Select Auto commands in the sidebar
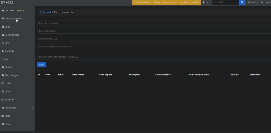271x133 pixels. coord(13,19)
